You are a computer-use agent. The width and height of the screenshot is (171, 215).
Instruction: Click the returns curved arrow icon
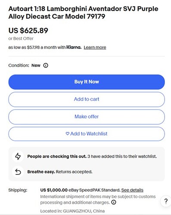pyautogui.click(x=18, y=172)
